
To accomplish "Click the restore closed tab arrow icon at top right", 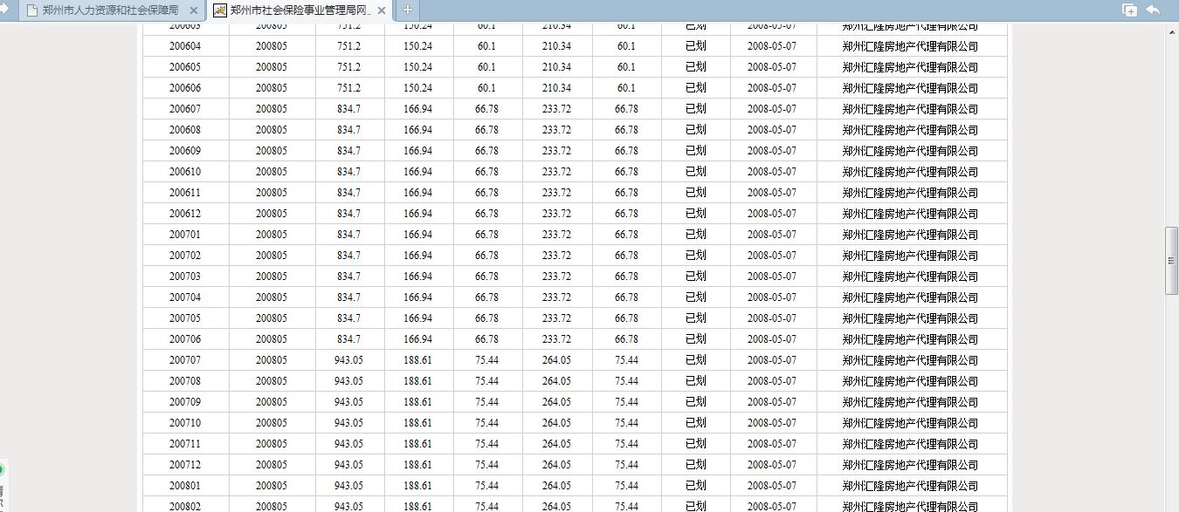I will [1153, 10].
